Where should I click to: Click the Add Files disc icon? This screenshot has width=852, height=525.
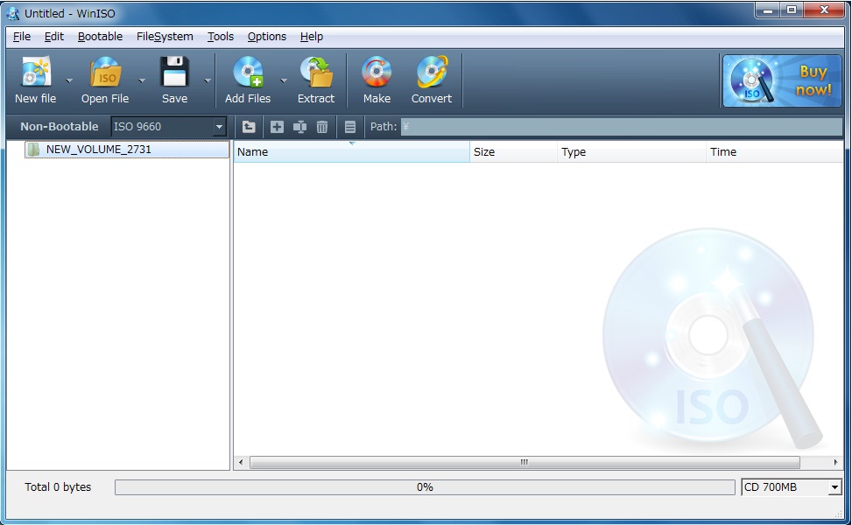(x=248, y=73)
